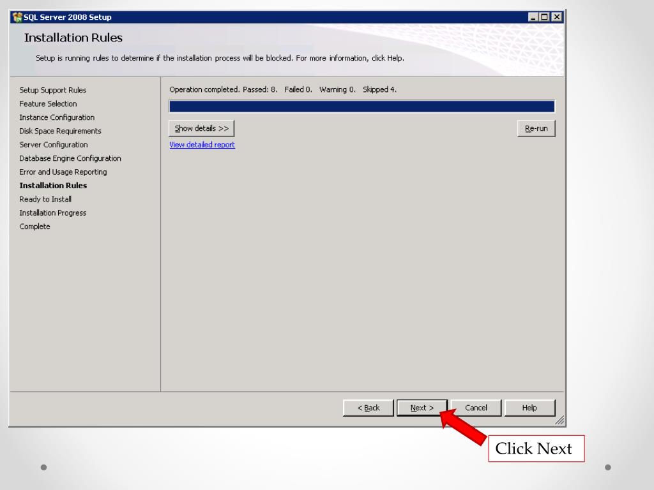Click the SQL Server setup title bar icon
The width and height of the screenshot is (654, 490).
17,17
